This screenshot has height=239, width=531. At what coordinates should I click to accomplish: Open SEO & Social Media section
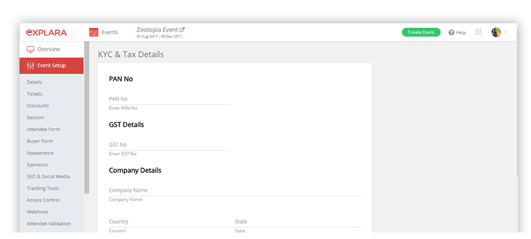(48, 176)
